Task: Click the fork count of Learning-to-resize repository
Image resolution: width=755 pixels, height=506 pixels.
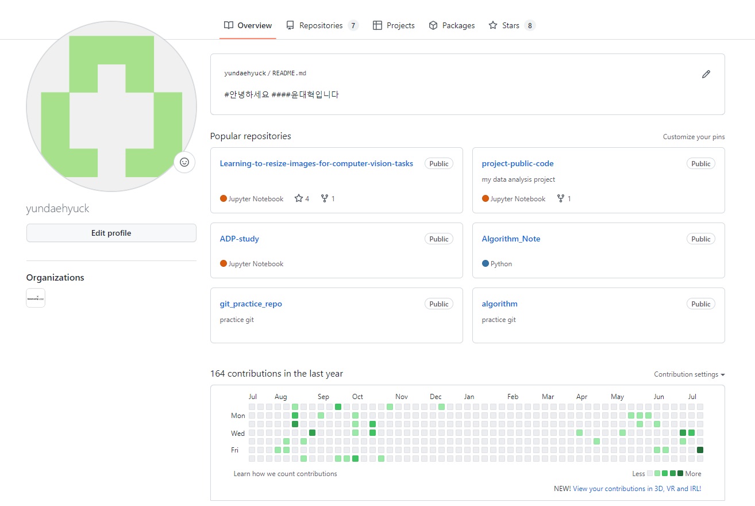Action: [328, 198]
